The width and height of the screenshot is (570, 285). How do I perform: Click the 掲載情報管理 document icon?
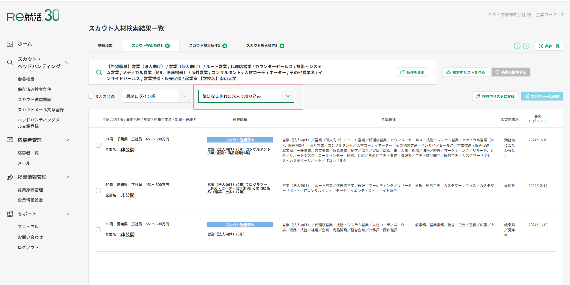10,177
